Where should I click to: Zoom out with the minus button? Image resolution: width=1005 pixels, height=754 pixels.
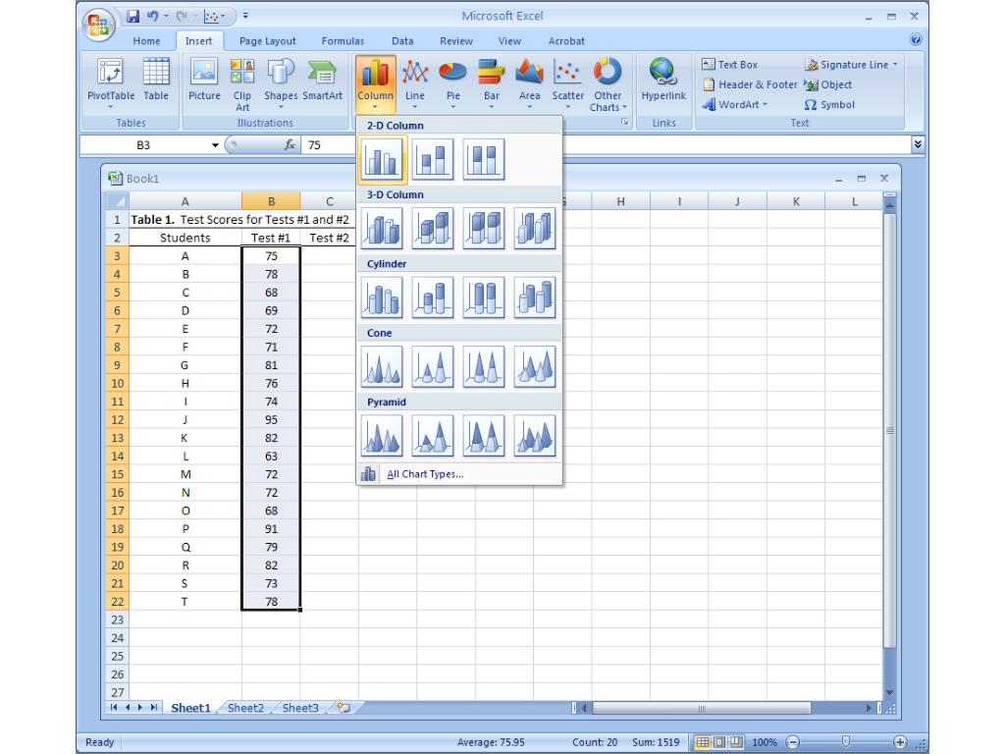click(x=793, y=742)
